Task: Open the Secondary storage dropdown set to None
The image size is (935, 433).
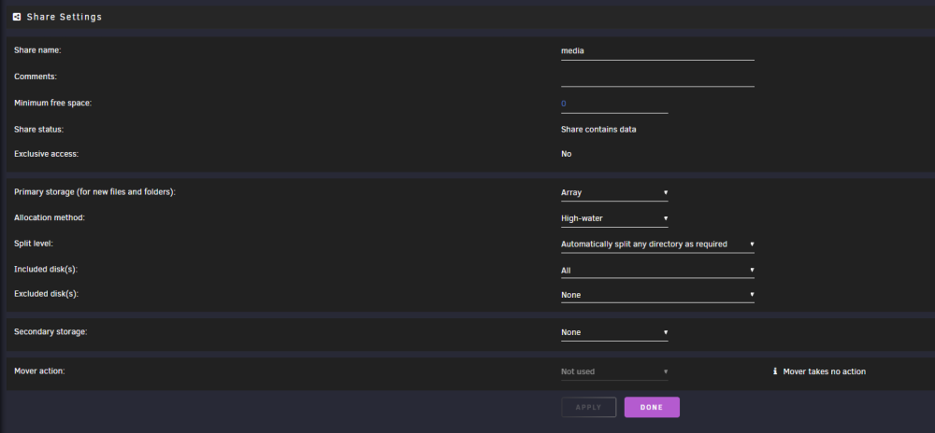Action: point(614,332)
